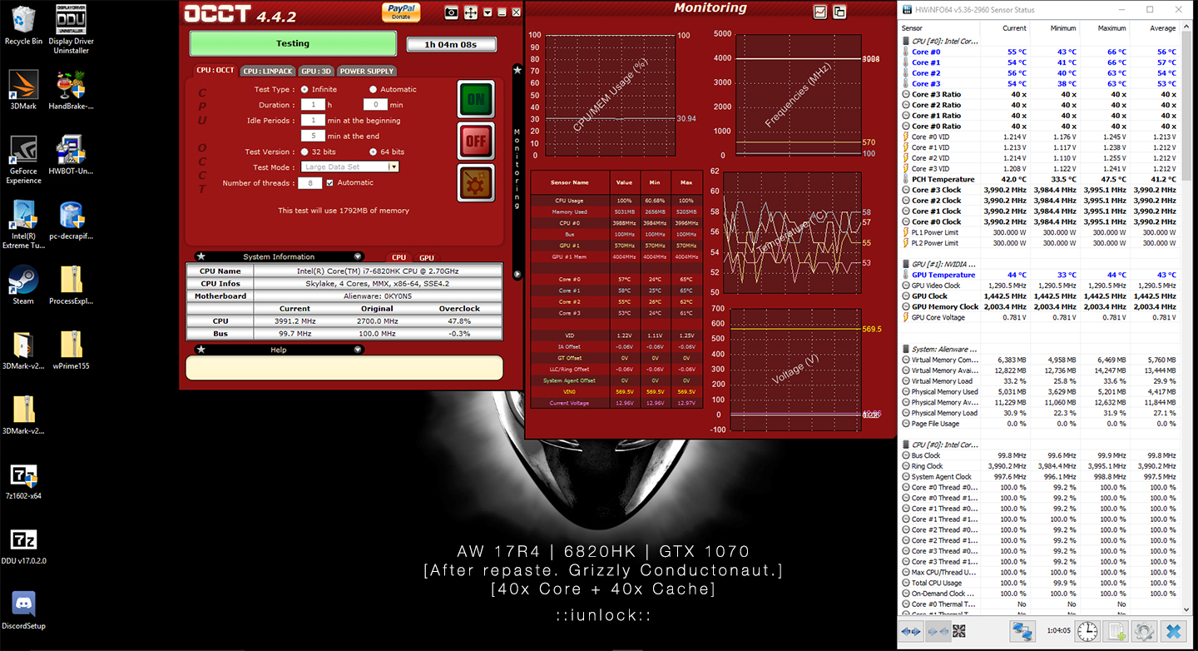This screenshot has width=1198, height=651.
Task: Select the DDU v17.0.2.0 archive icon
Action: (23, 545)
